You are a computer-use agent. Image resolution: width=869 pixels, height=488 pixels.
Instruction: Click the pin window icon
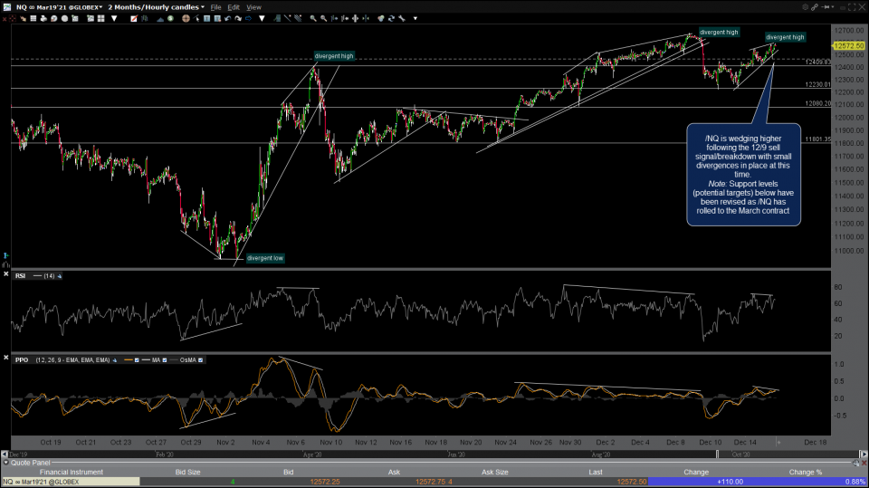[826, 7]
